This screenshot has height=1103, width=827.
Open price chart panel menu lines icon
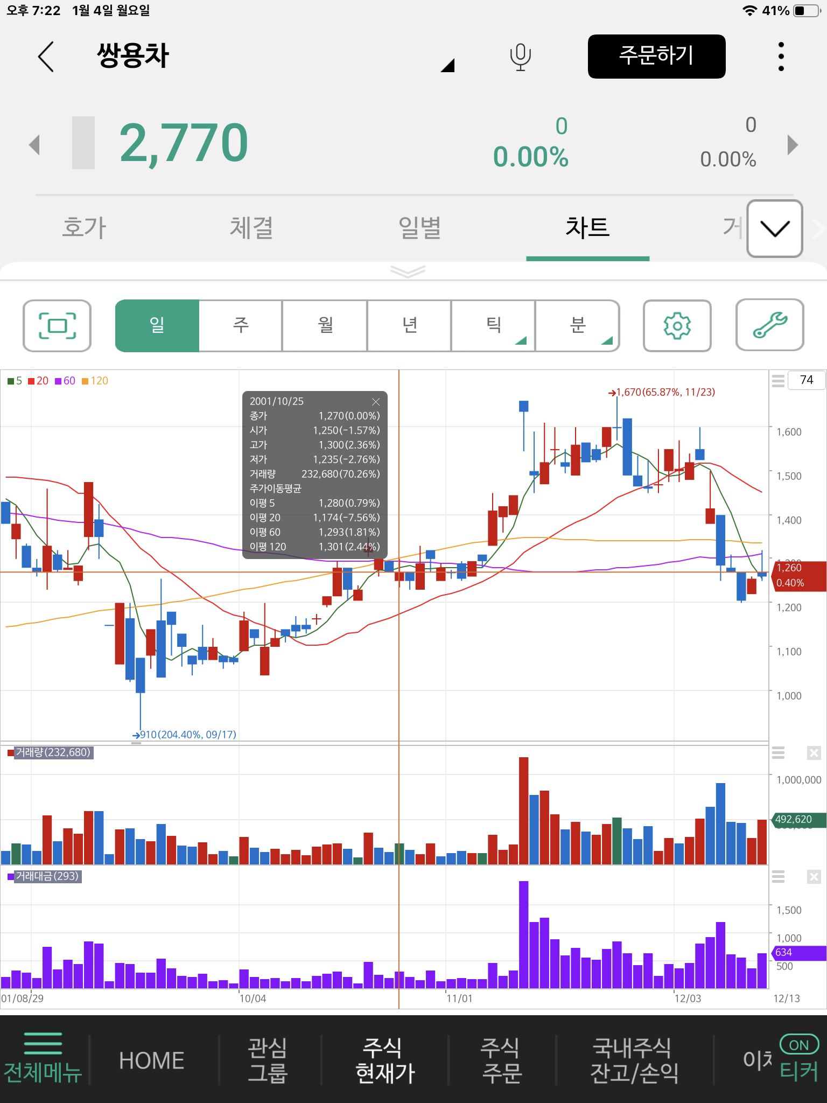coord(778,381)
